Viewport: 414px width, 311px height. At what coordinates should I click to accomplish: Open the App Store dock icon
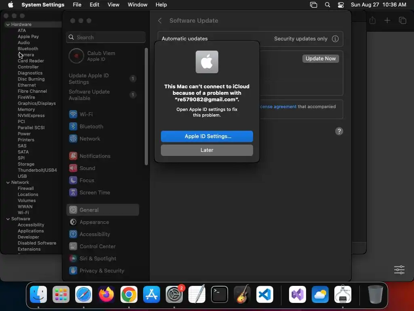click(152, 294)
